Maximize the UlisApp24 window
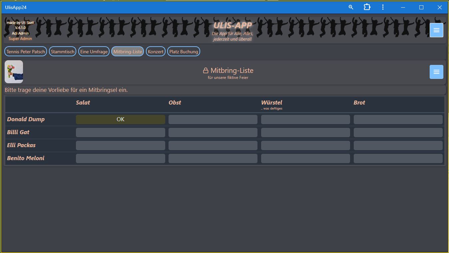Screen dimensions: 449x253 point(421,7)
